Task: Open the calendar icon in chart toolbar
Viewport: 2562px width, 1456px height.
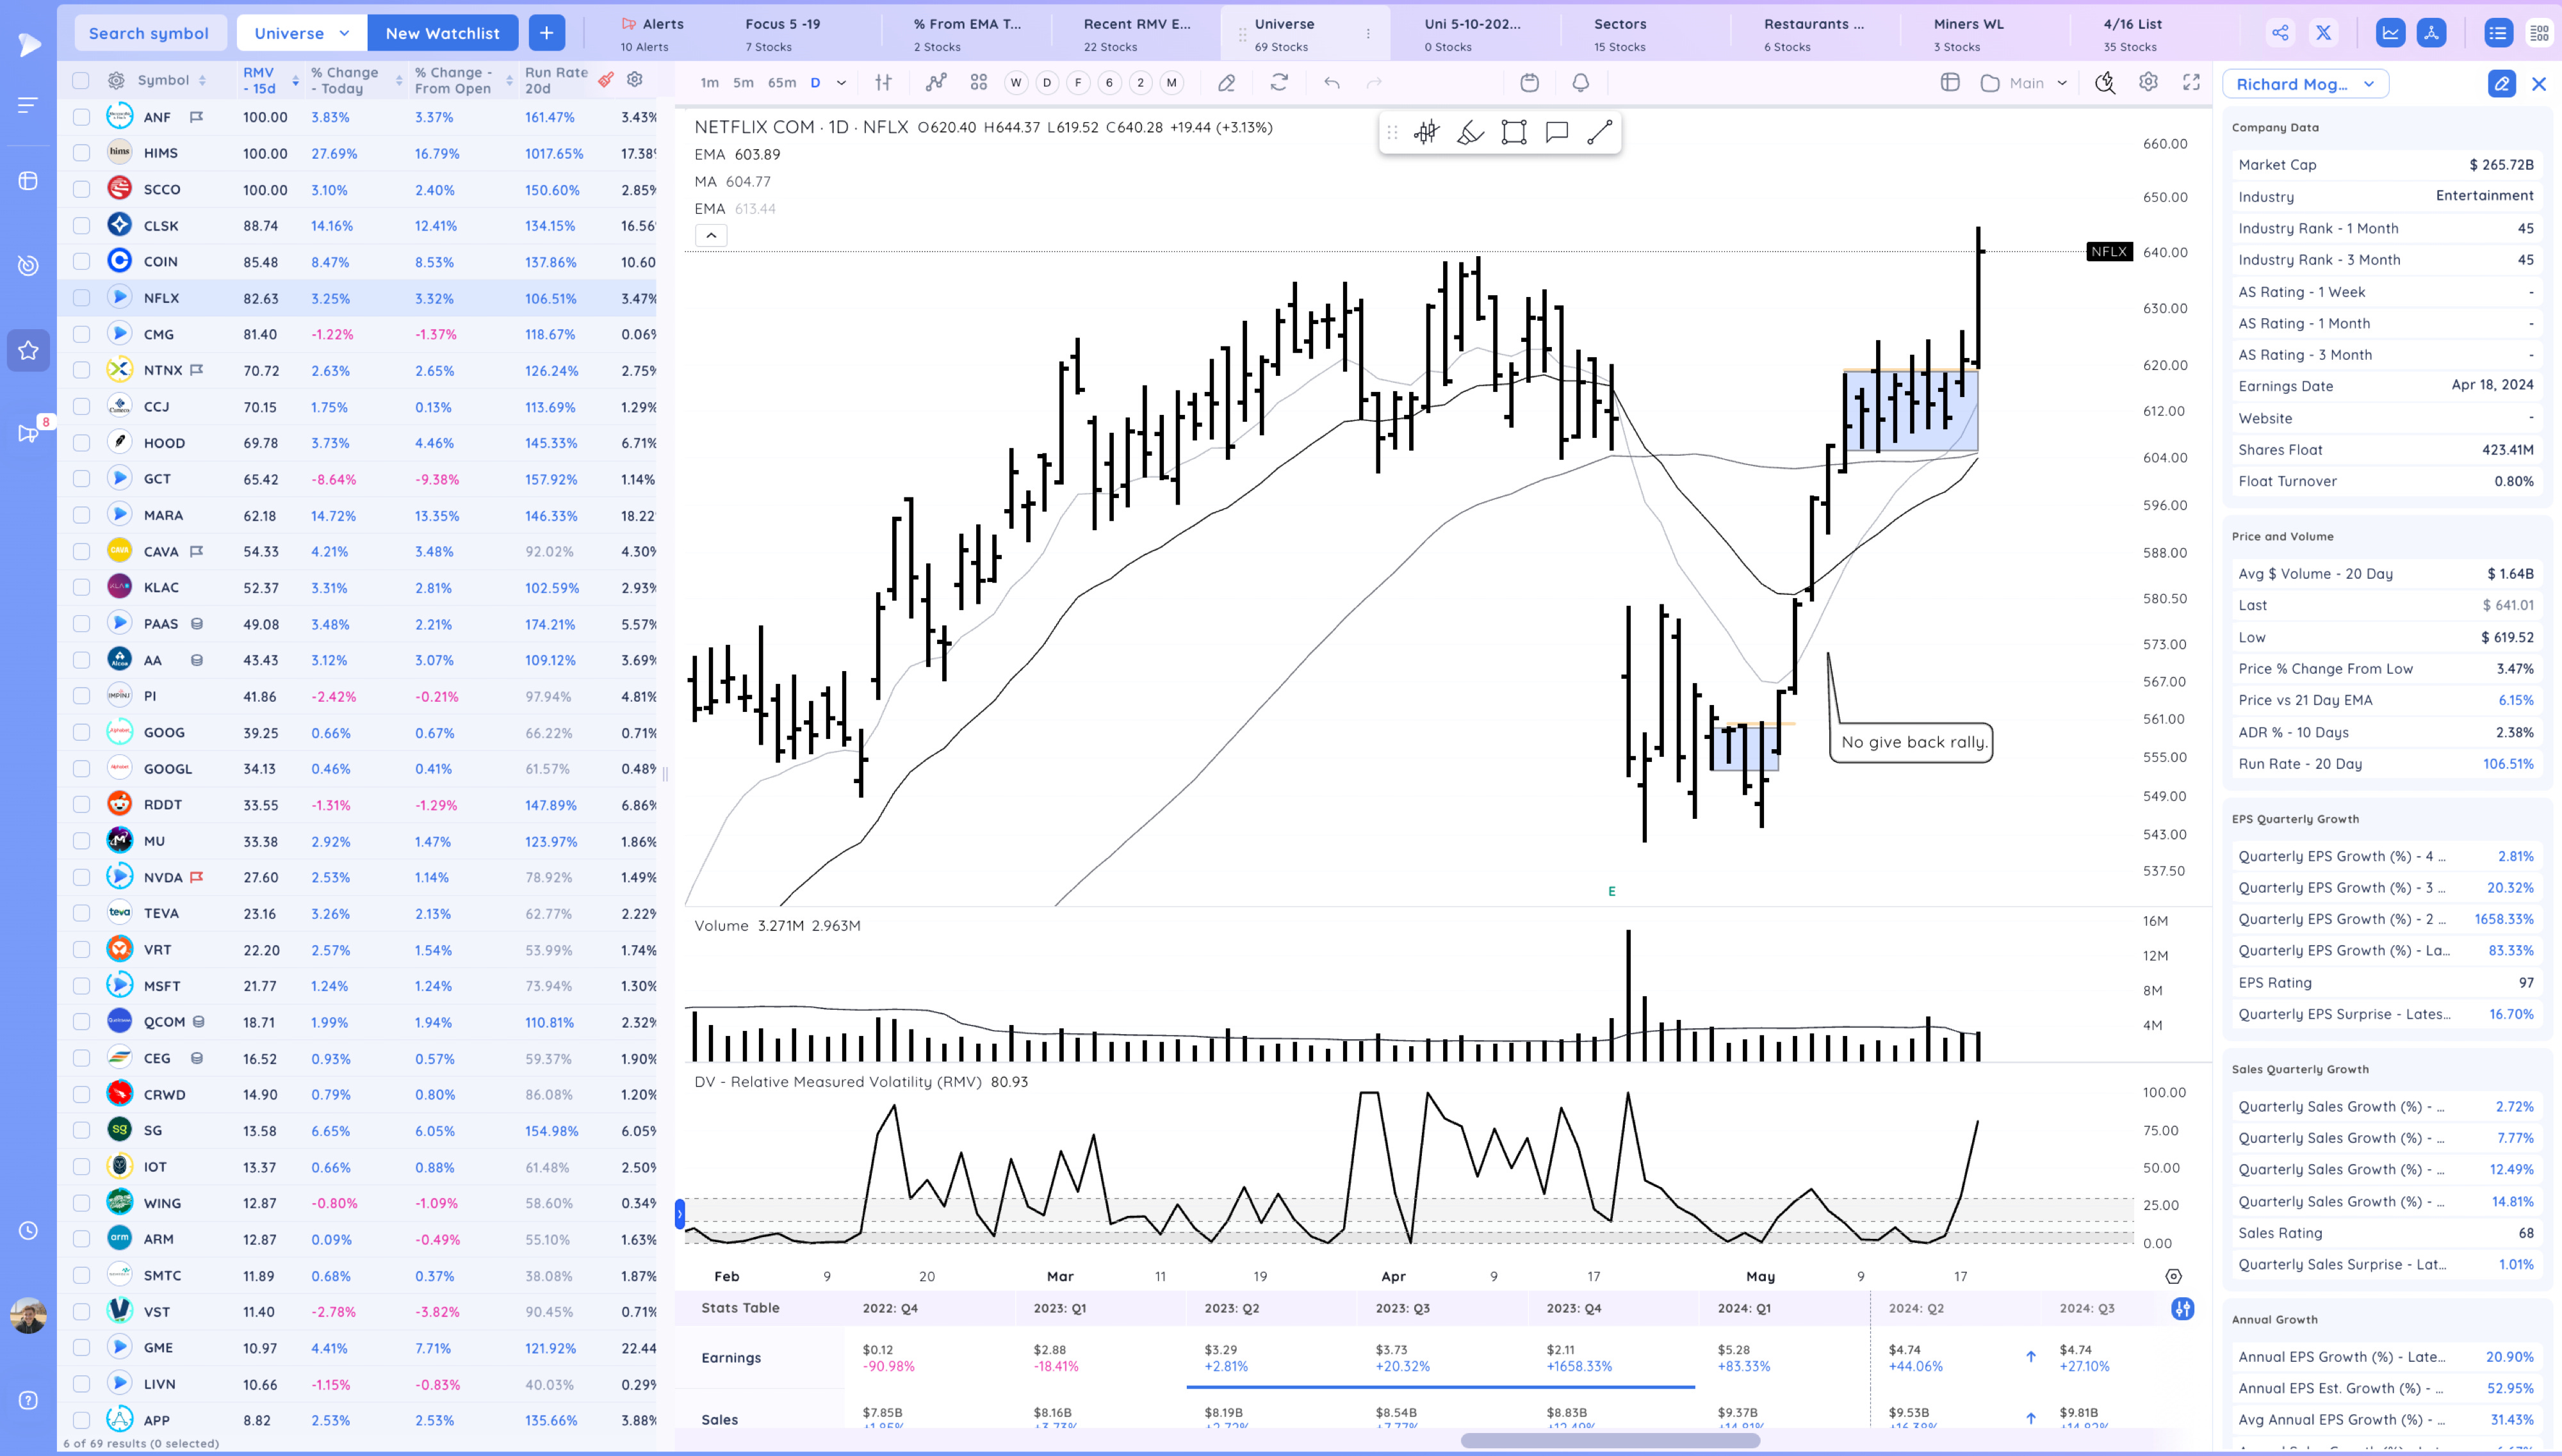Action: (x=1529, y=83)
